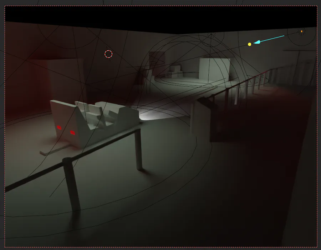
Task: Click the right red tail light on cart
Action: [72, 133]
